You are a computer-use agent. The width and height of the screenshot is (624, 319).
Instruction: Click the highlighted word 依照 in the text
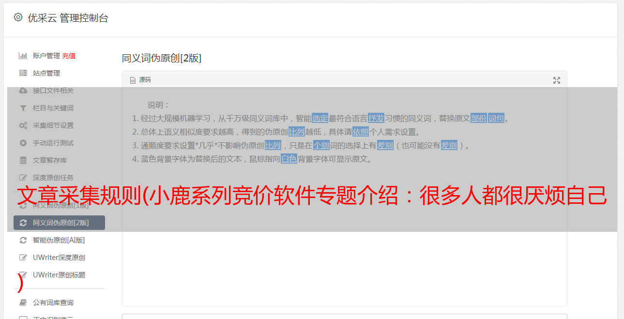(361, 132)
